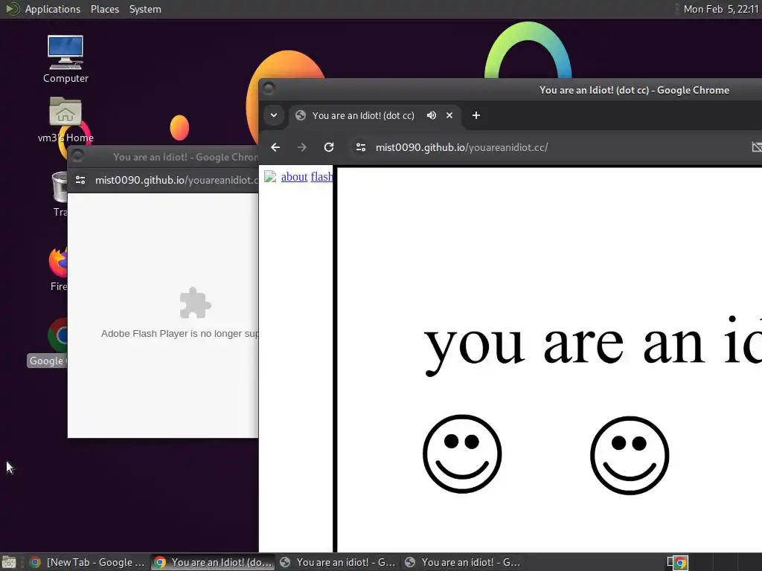Click 'Adobe Flash Player is no longer sup' message
This screenshot has height=571, width=762.
[x=179, y=334]
